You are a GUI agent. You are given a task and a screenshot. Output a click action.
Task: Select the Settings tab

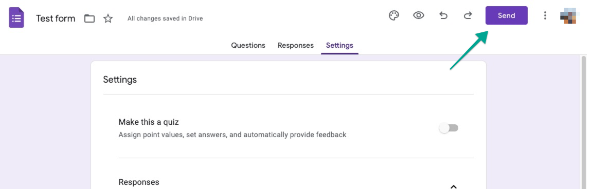pos(339,45)
